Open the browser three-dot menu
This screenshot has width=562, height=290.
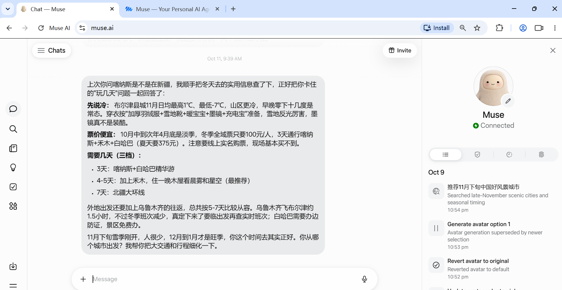click(555, 28)
